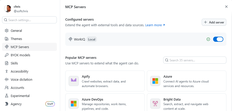232x111 pixels.
Task: Select the Azure DevOps card title
Action: (x=93, y=99)
